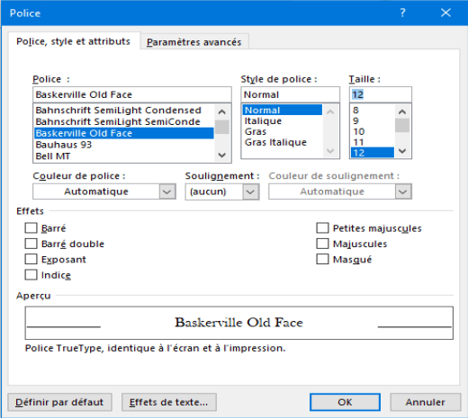Toggle Indice checkbox
This screenshot has width=468, height=418.
pyautogui.click(x=31, y=275)
